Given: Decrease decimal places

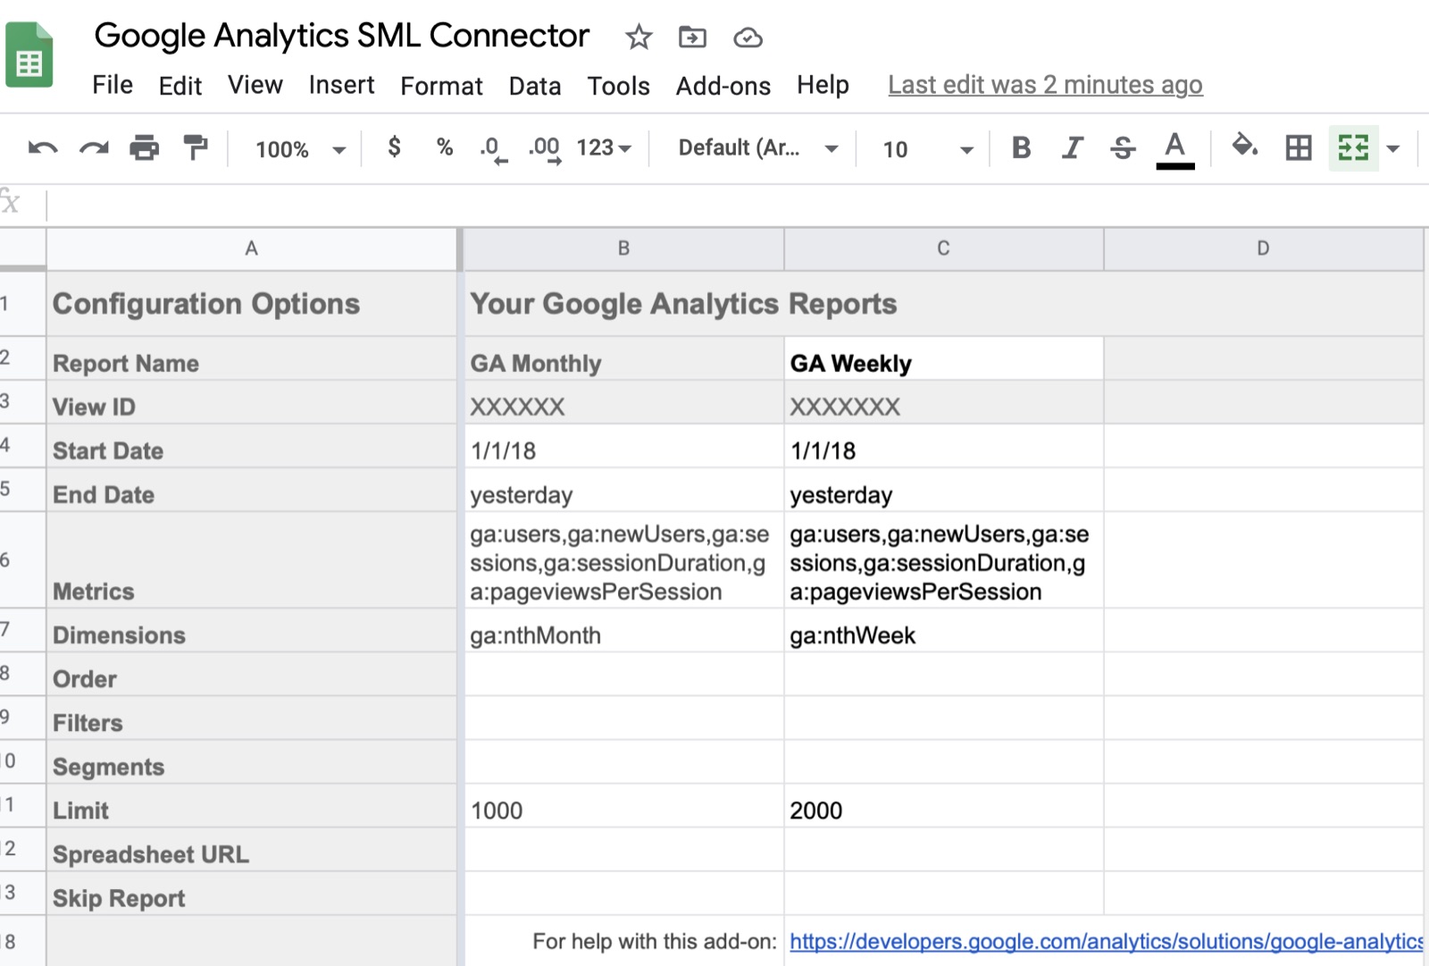Looking at the screenshot, I should coord(493,148).
